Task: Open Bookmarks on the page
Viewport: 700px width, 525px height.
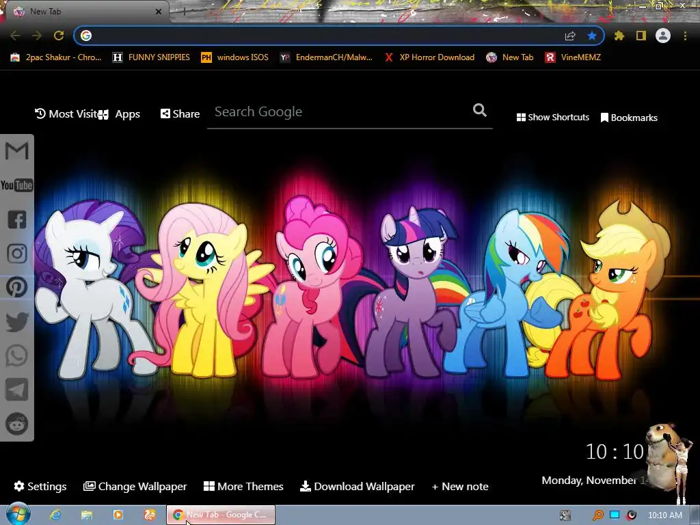Action: (x=629, y=118)
